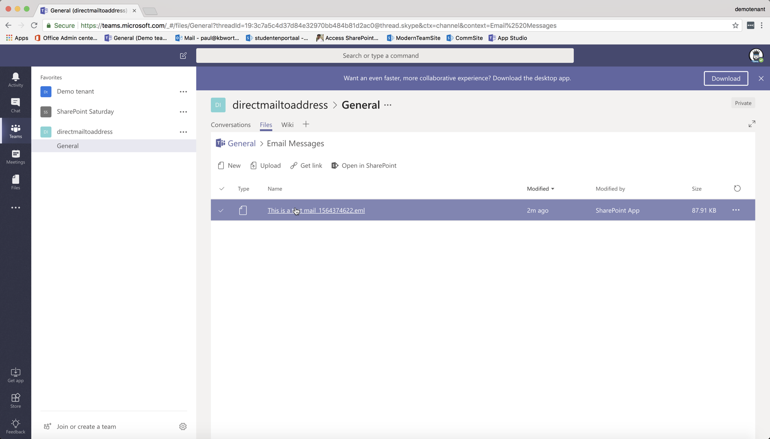Add a new tab with plus icon
Image resolution: width=770 pixels, height=439 pixels.
[306, 124]
